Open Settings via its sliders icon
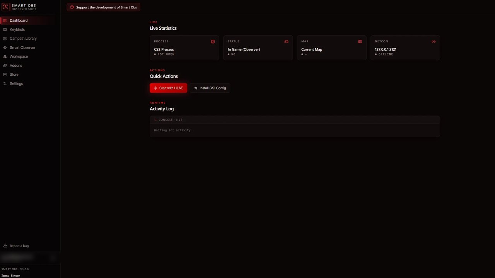Screen dimensions: 495x278 click(5, 83)
